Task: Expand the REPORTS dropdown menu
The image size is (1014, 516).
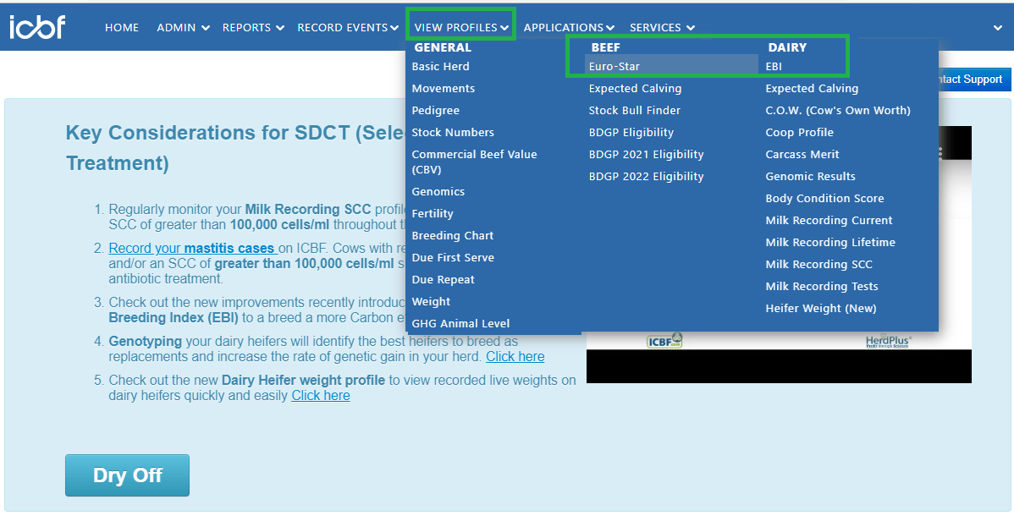Action: pyautogui.click(x=253, y=28)
